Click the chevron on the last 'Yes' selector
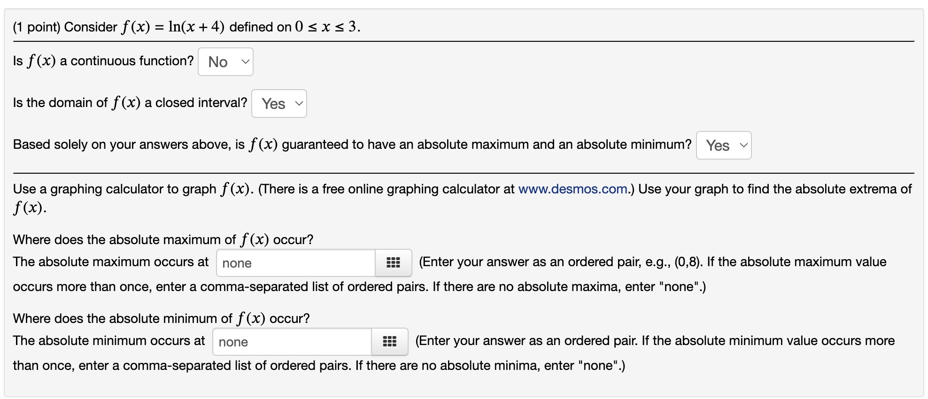The image size is (928, 399). click(x=744, y=146)
